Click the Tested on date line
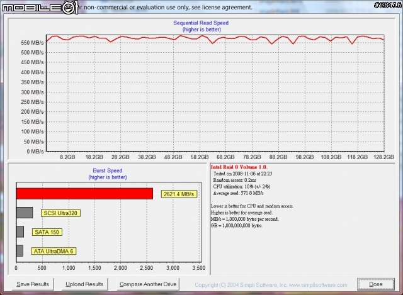 click(242, 174)
